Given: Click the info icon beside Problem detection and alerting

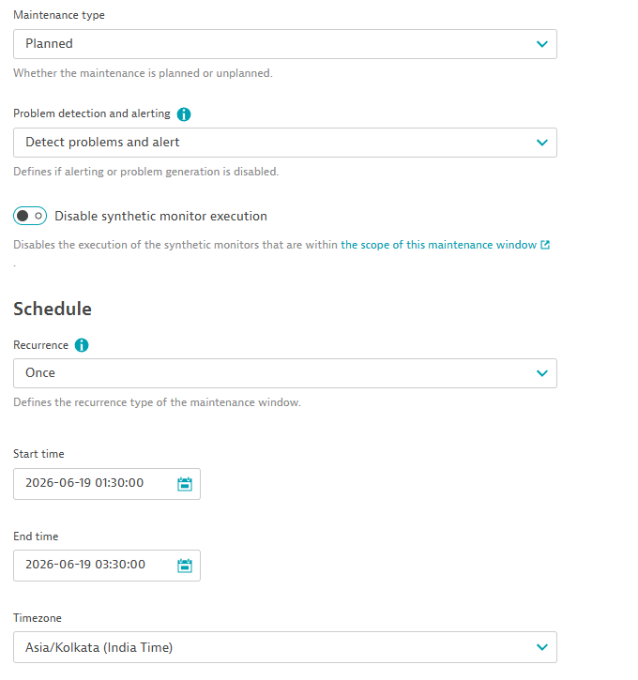Looking at the screenshot, I should pyautogui.click(x=184, y=114).
